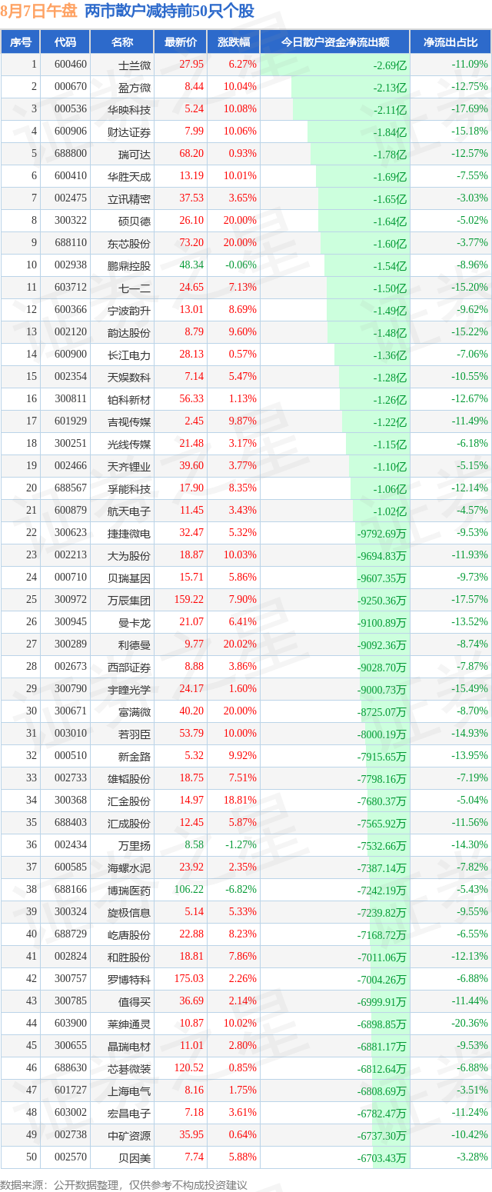Click the 最新价 column header
Screen dimensions: 492x1192
180,42
